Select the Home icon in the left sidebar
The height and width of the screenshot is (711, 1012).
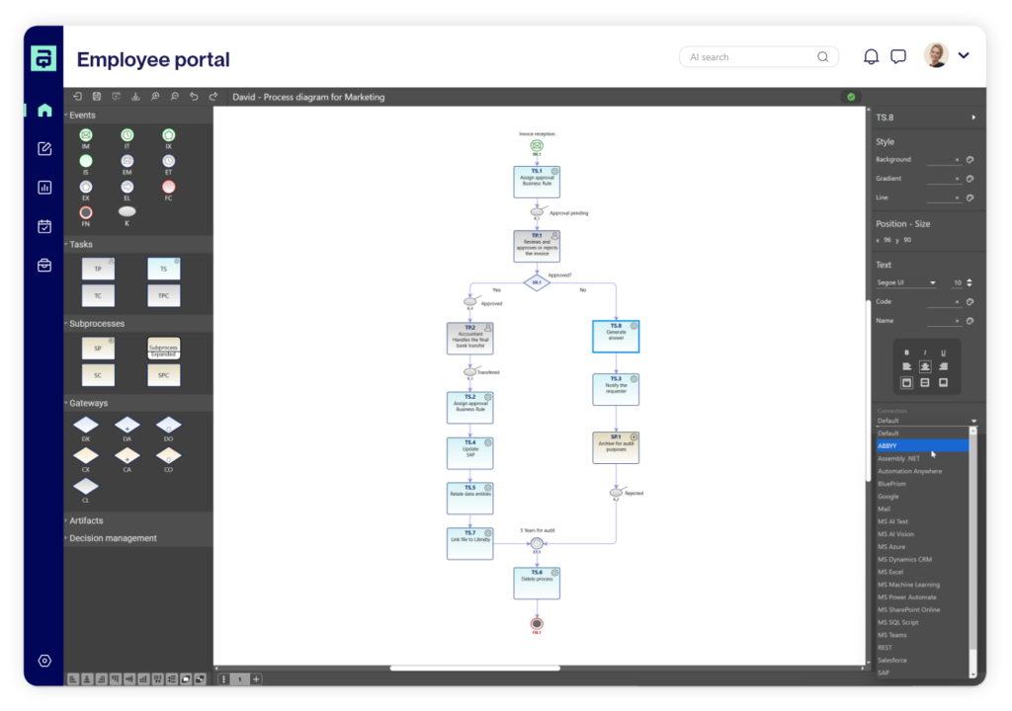click(43, 110)
